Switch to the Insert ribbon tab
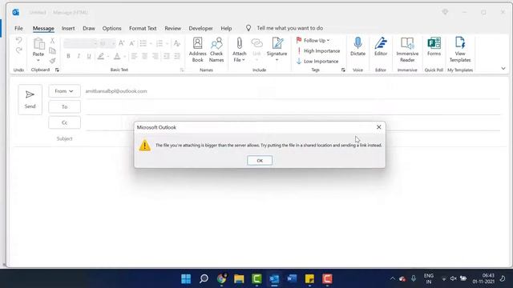This screenshot has width=513, height=288. pos(68,29)
